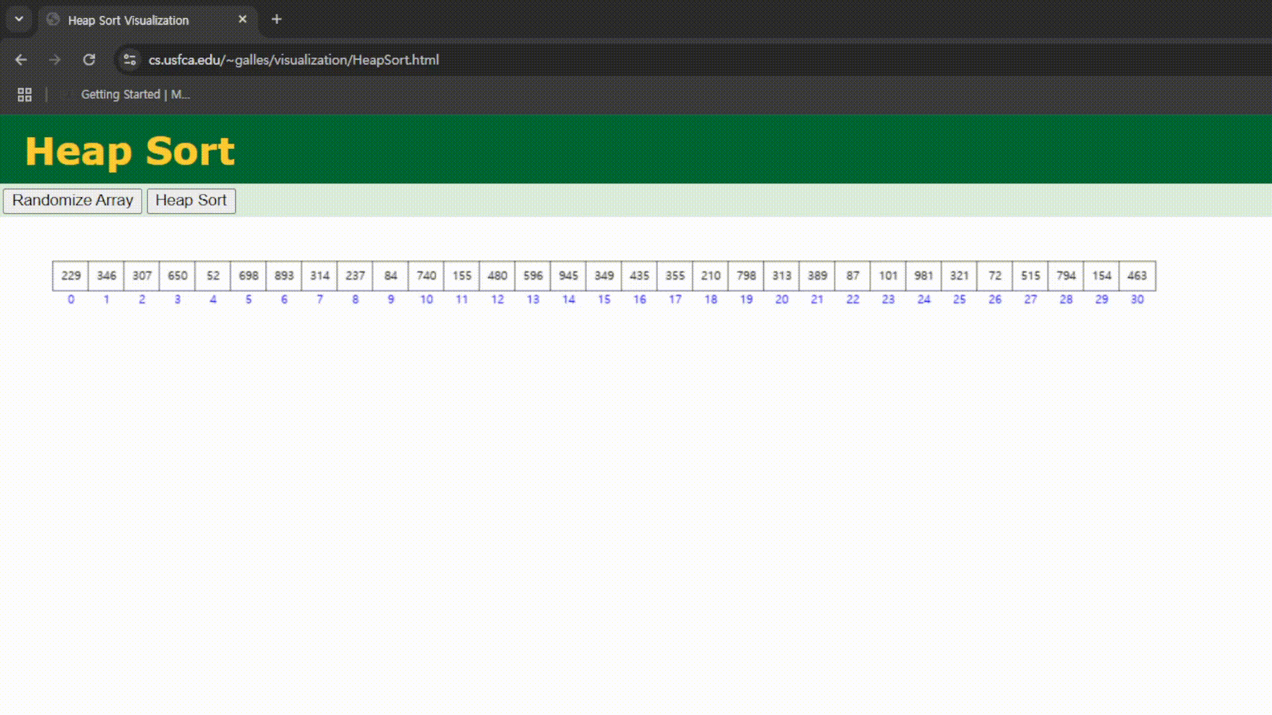1272x715 pixels.
Task: Click the browser back arrow
Action: 21,60
